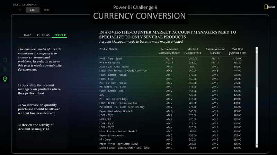Click 0.00 MIN price for Aluminium Cans
Viewport: 277px width, 155px height.
pos(193,66)
